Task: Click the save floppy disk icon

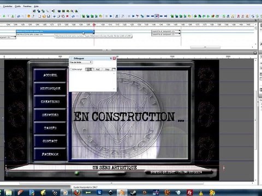Action: [x=49, y=16]
